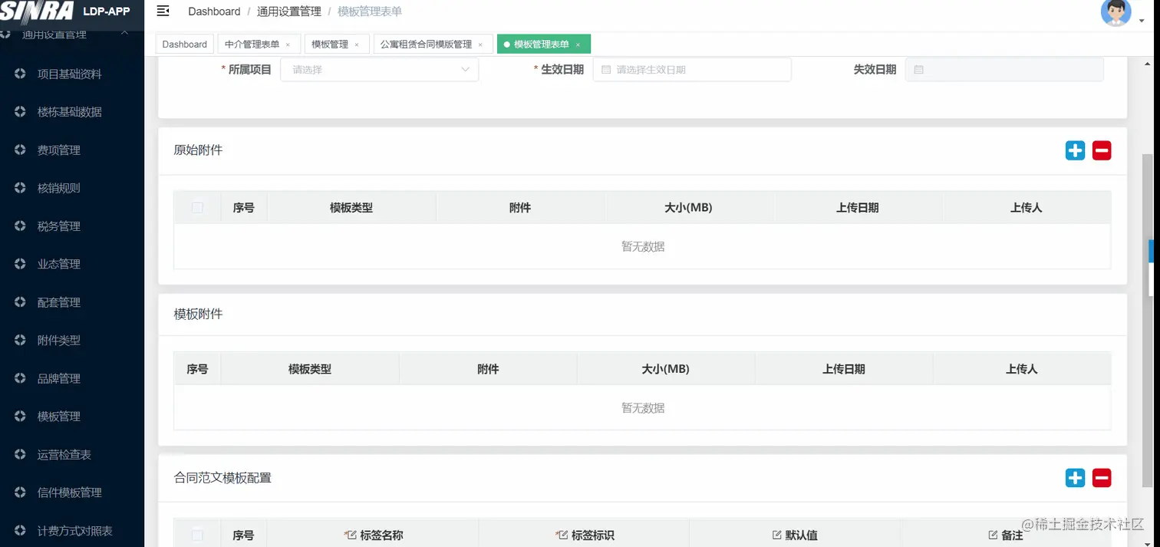Click the 通用设置管理 breadcrumb link
Screen dimensions: 1160x547
[x=288, y=11]
